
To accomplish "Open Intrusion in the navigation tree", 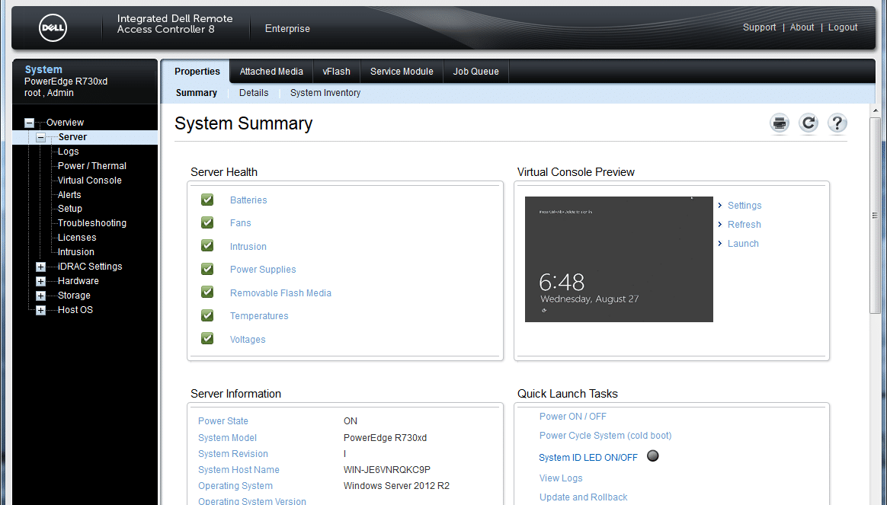I will coord(75,252).
